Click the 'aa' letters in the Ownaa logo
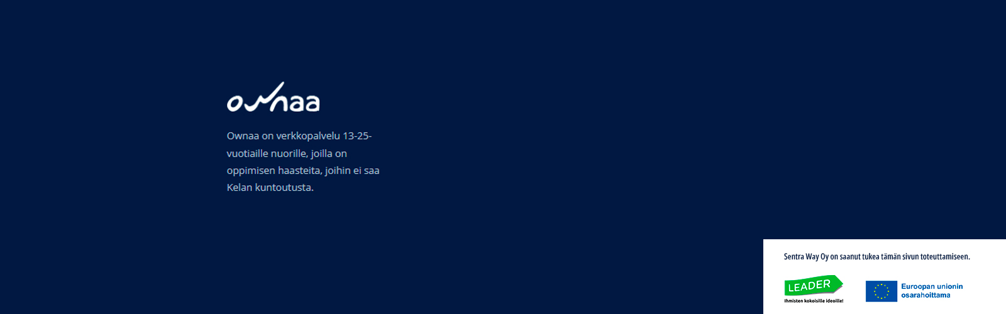 pyautogui.click(x=303, y=102)
